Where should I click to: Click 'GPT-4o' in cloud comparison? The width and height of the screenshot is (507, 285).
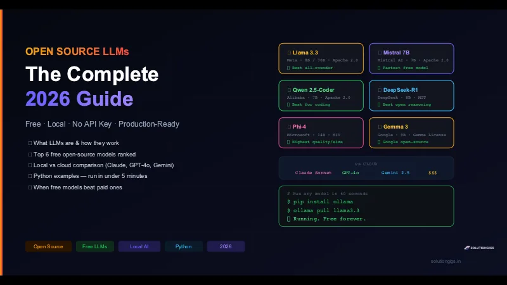pos(350,173)
